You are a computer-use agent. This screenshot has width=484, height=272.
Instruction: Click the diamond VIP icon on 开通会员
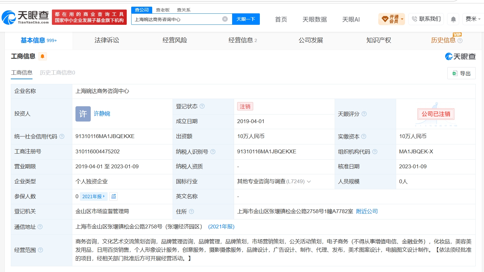(x=385, y=19)
